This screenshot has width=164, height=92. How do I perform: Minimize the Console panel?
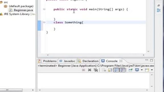point(147,60)
